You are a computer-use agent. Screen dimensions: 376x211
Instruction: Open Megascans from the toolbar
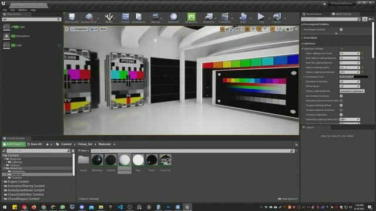click(191, 18)
